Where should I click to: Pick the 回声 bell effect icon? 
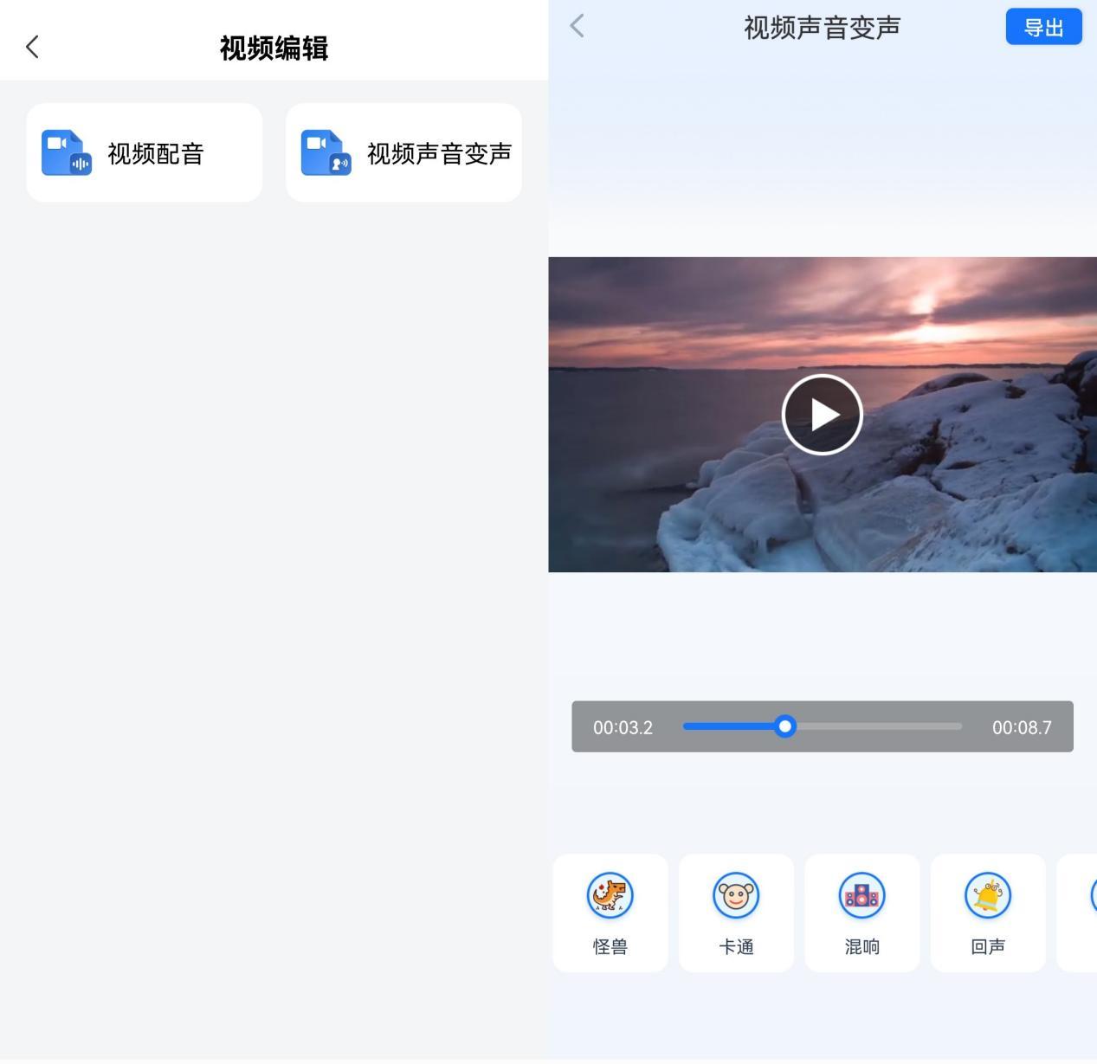988,895
